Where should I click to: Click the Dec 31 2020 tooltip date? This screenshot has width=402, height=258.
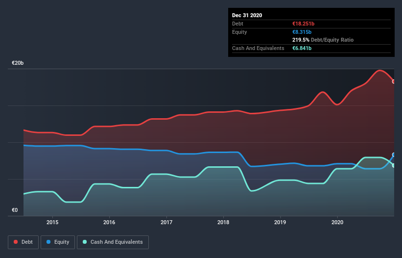tap(247, 15)
